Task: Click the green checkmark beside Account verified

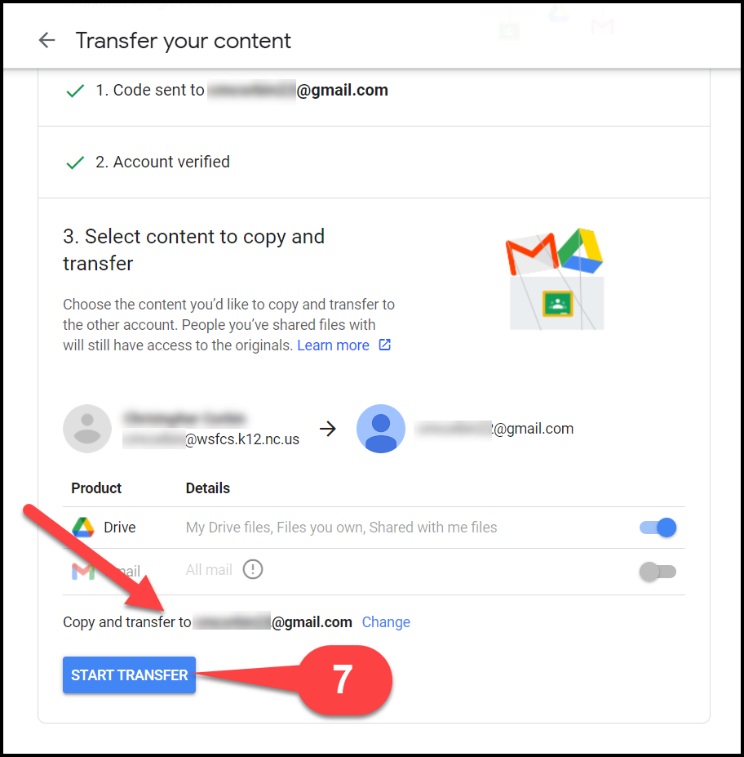Action: point(75,163)
